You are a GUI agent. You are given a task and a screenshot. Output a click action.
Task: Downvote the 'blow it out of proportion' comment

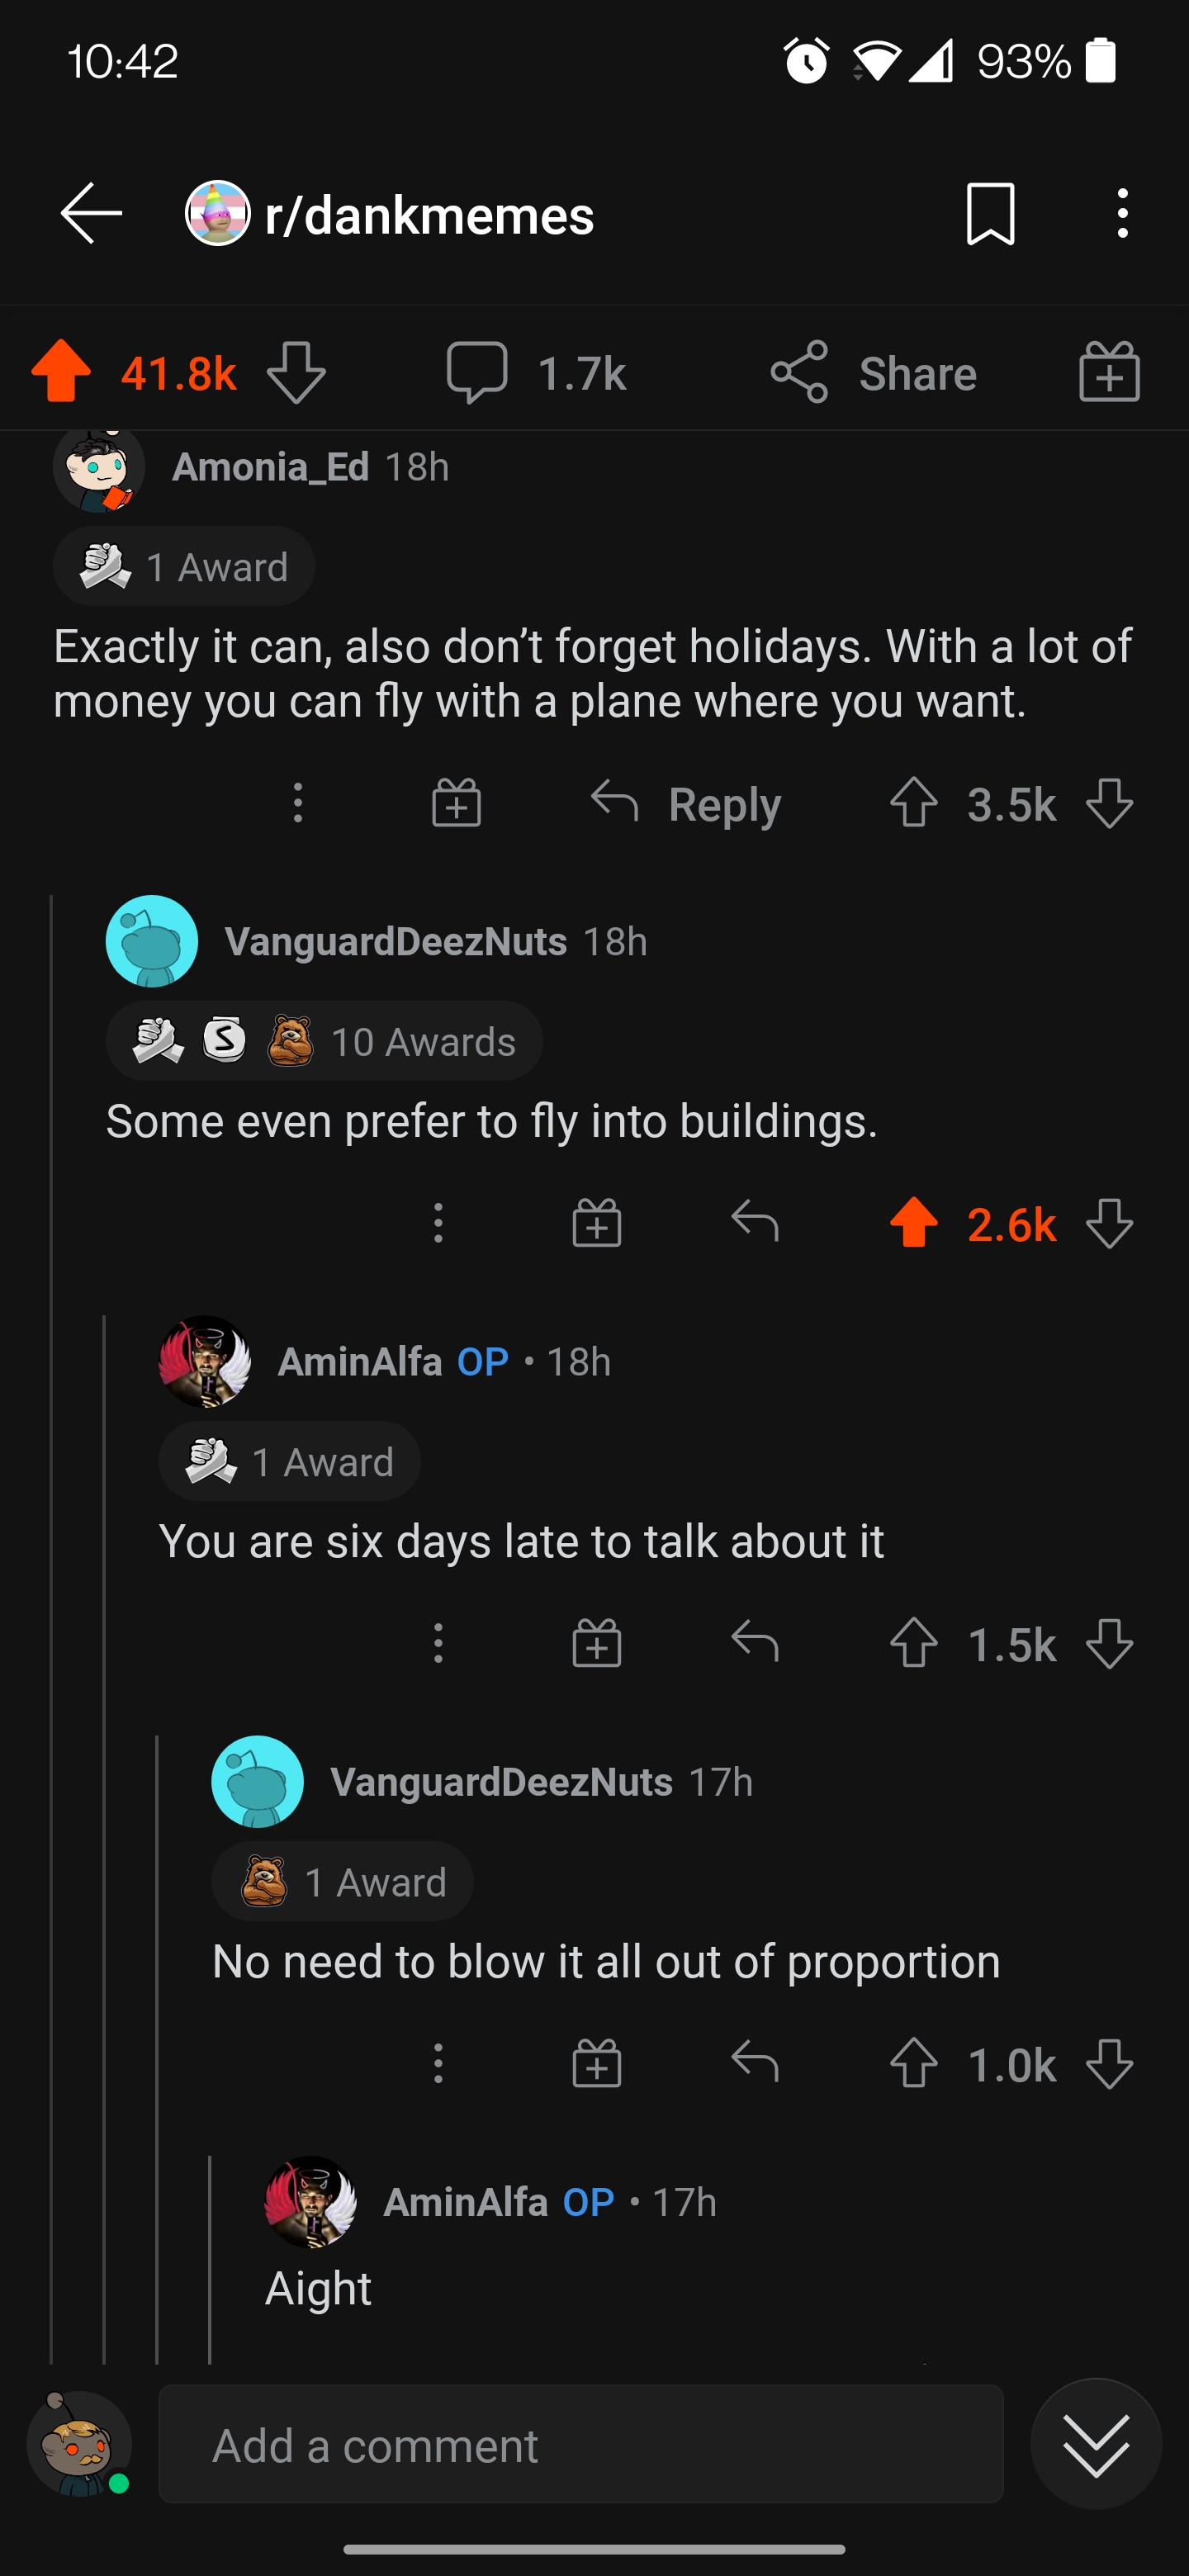(x=1109, y=2063)
